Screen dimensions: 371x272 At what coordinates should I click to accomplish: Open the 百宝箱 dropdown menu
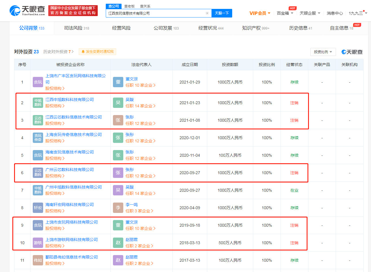point(285,13)
